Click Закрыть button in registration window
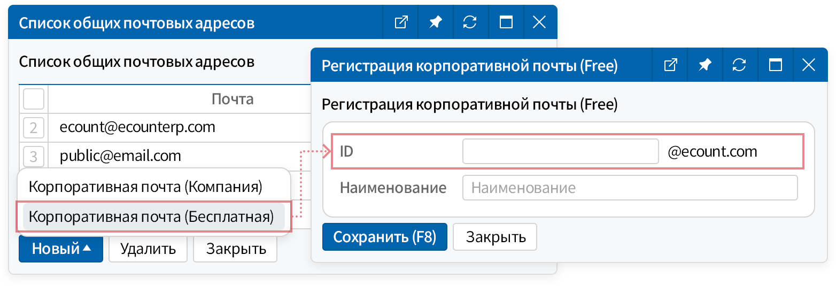The image size is (836, 286). point(495,237)
